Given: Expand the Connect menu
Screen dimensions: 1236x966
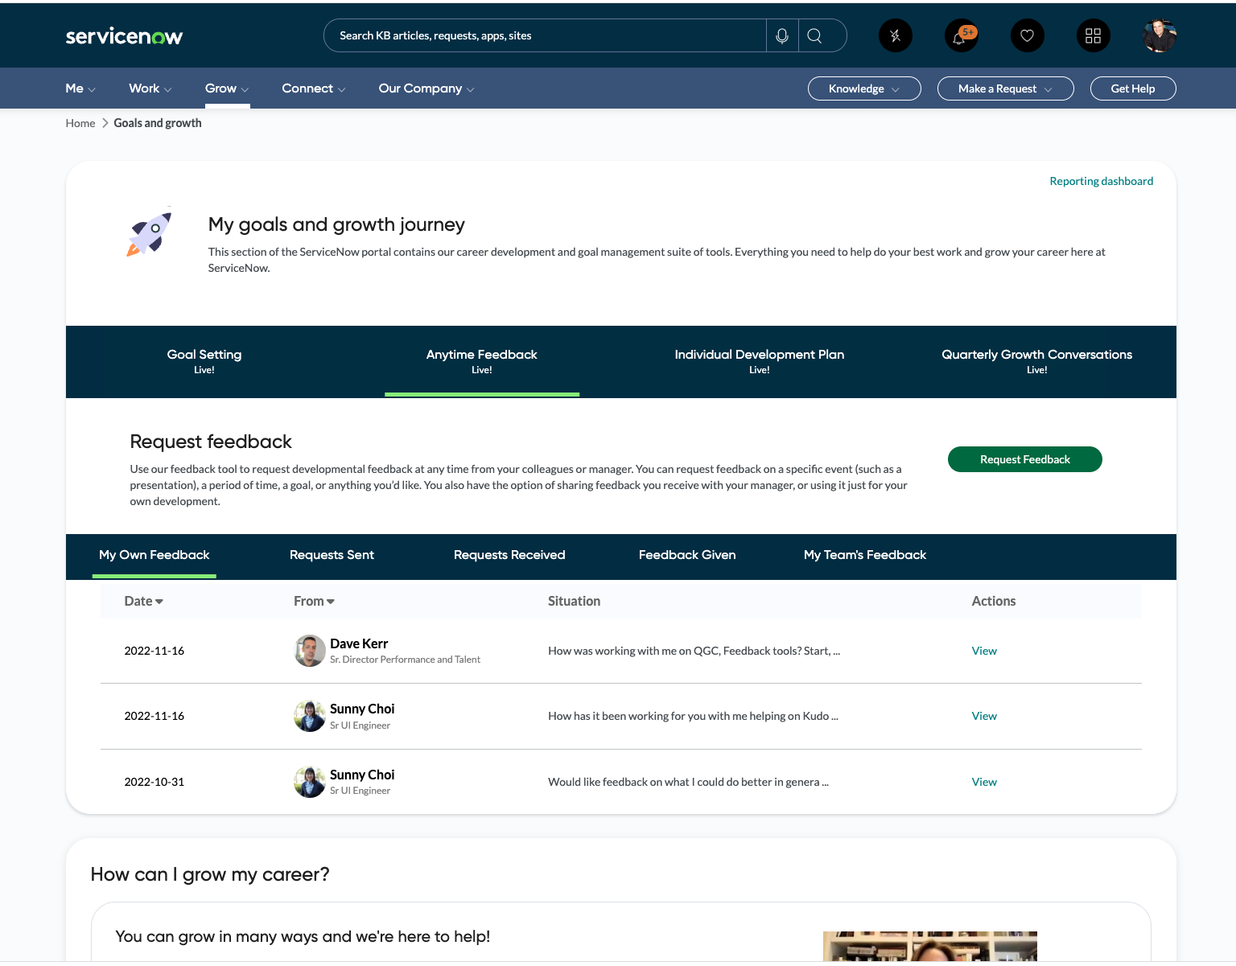Looking at the screenshot, I should (314, 88).
